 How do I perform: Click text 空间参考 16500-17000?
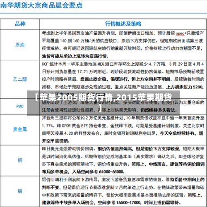click(119, 202)
